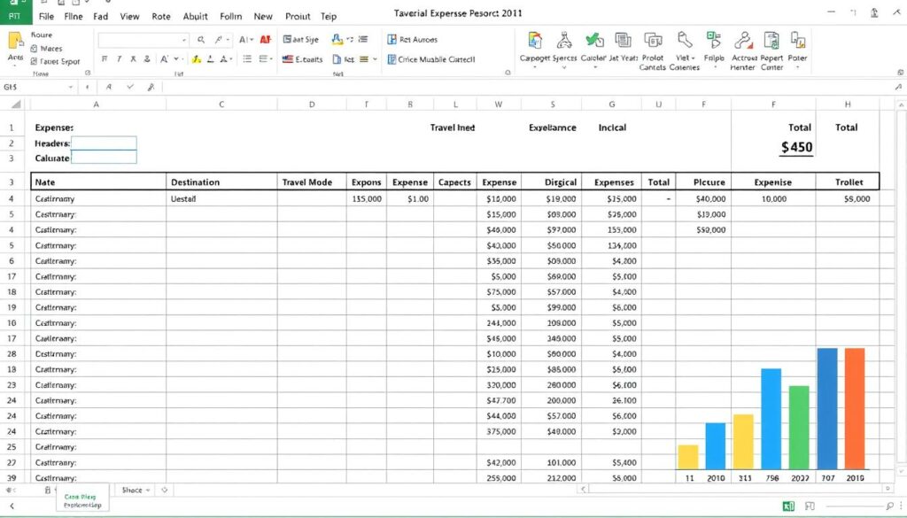
Task: Click column header C
Action: [221, 104]
